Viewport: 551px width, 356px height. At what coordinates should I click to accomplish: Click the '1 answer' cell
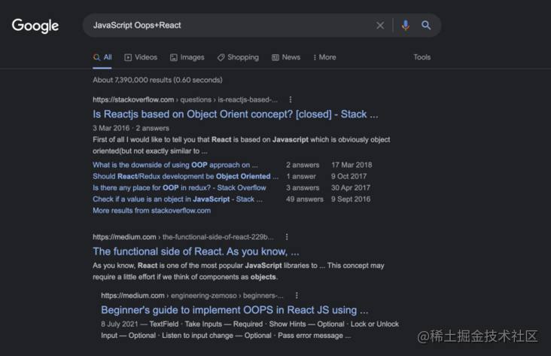coord(301,176)
